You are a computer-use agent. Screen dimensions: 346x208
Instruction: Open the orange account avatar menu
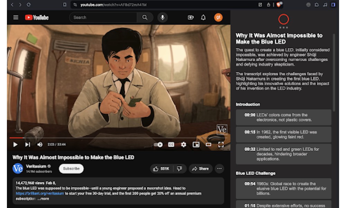point(218,17)
